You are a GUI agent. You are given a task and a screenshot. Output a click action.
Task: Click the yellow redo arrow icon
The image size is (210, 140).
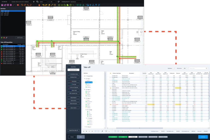pyautogui.click(x=46, y=5)
